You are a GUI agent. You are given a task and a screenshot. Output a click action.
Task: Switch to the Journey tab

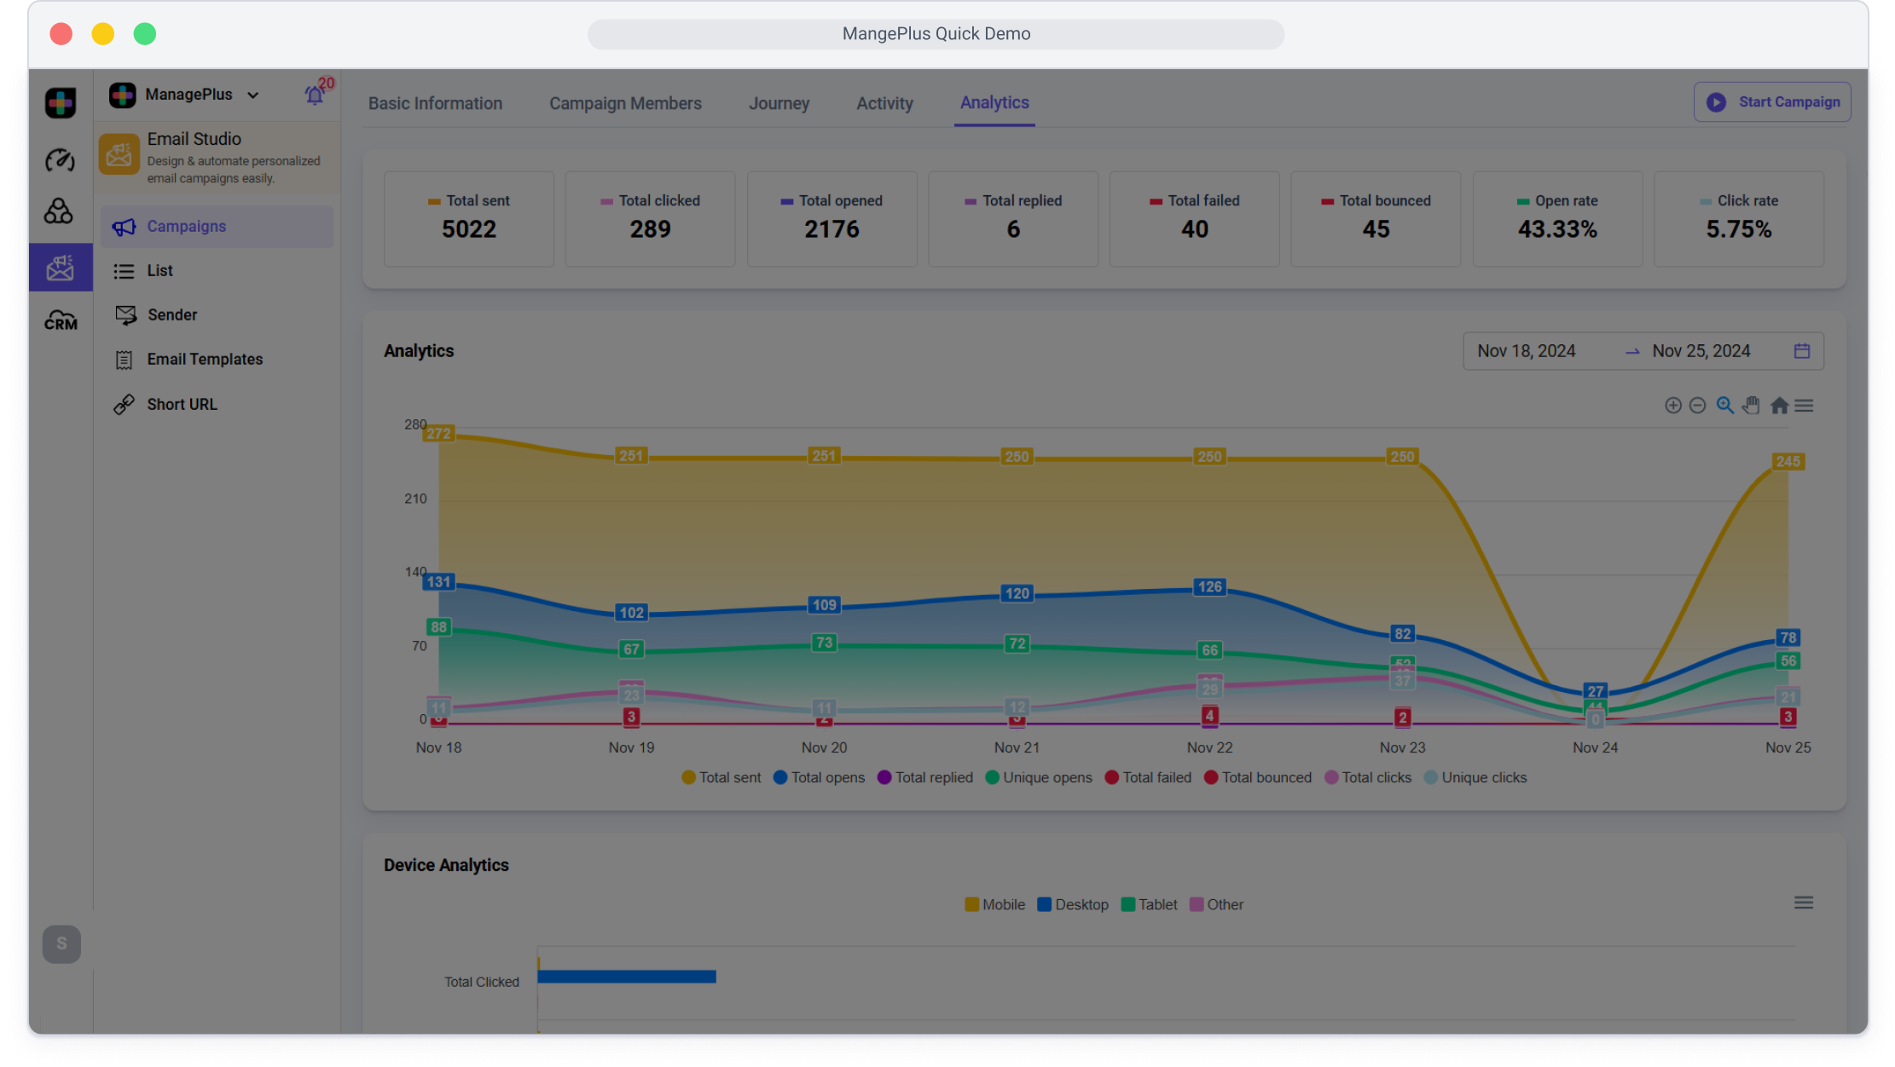(x=779, y=103)
